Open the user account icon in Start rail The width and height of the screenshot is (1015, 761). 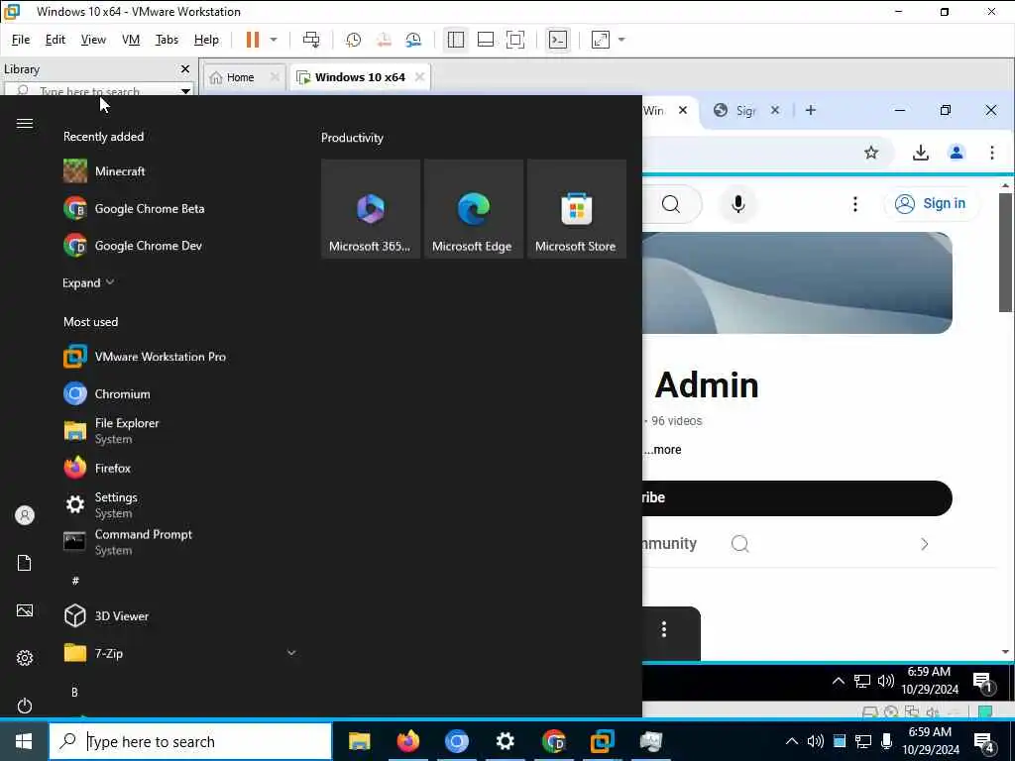25,515
